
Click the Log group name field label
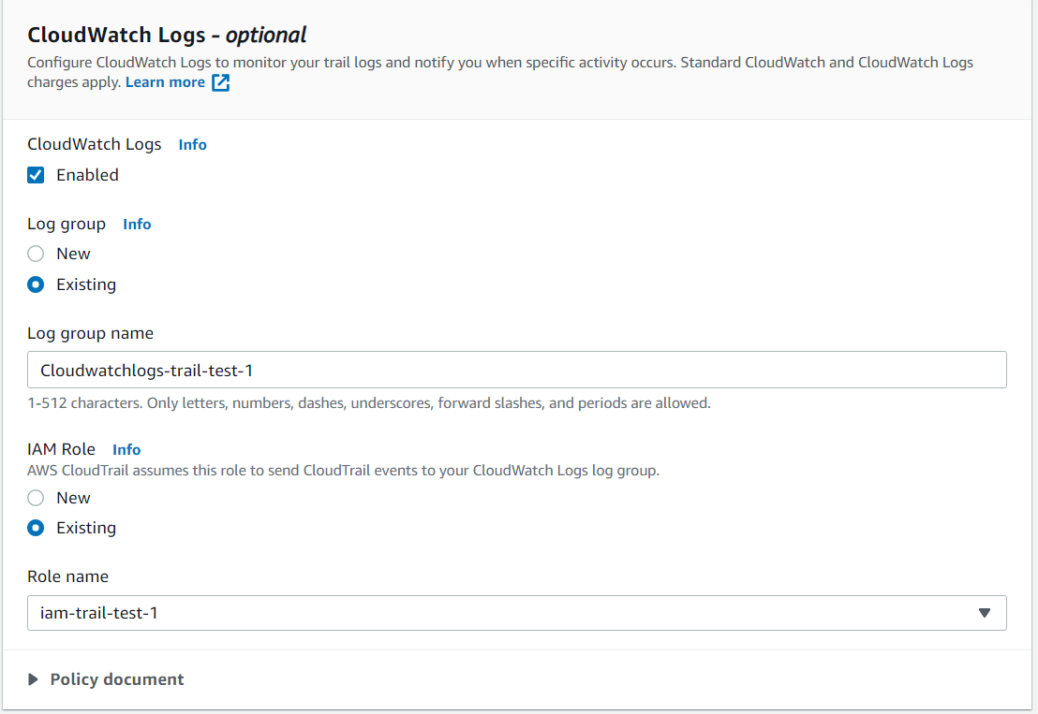coord(90,333)
